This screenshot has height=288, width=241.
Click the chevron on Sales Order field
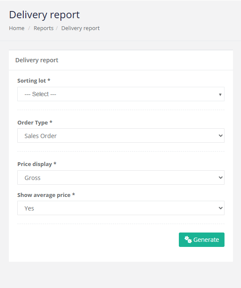pos(221,136)
